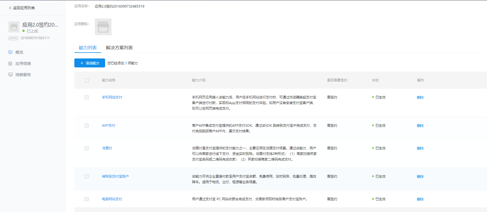The width and height of the screenshot is (487, 212).
Task: Click the 能力名称 column header
Action: click(x=109, y=80)
